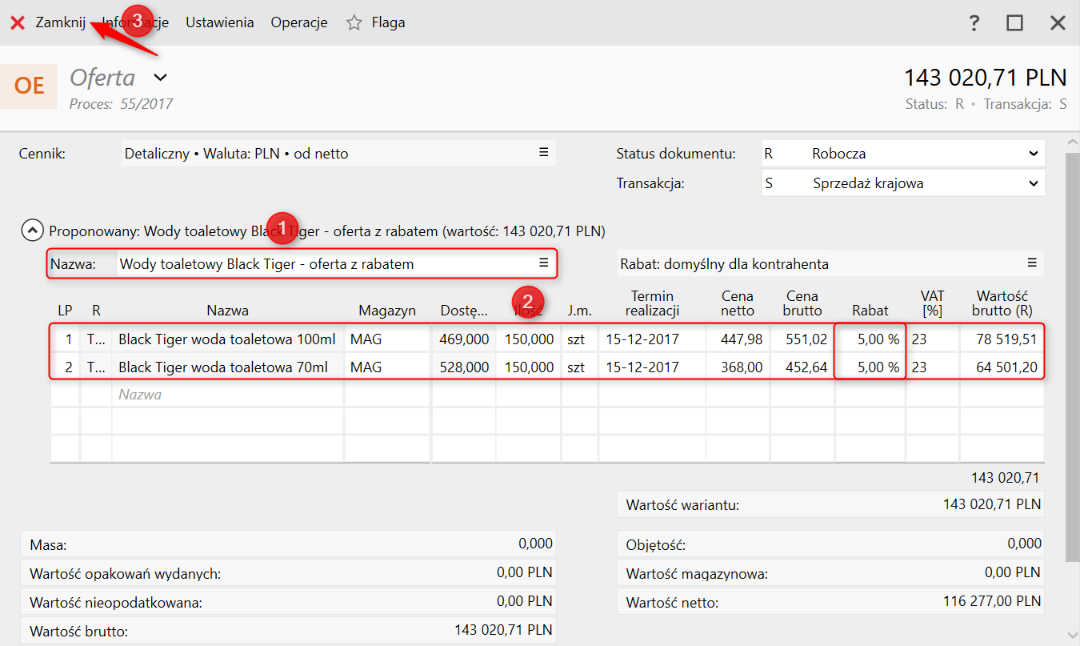Screen dimensions: 1080x646
Task: Open the Nazwa field list menu icon
Action: 543,263
